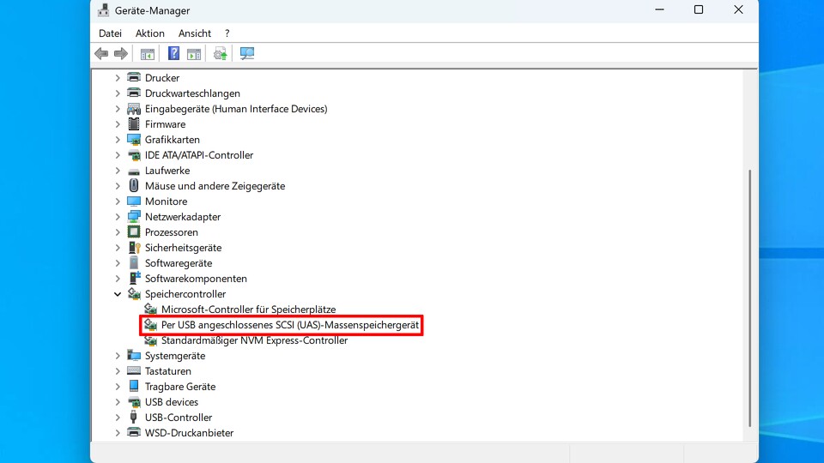The image size is (824, 463).
Task: Select the 'Tragbare Geräte' label
Action: pos(180,387)
